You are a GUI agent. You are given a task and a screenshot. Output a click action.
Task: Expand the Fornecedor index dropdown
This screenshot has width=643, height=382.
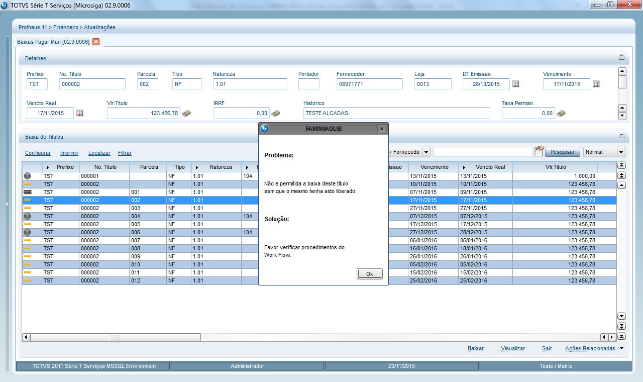click(x=426, y=152)
